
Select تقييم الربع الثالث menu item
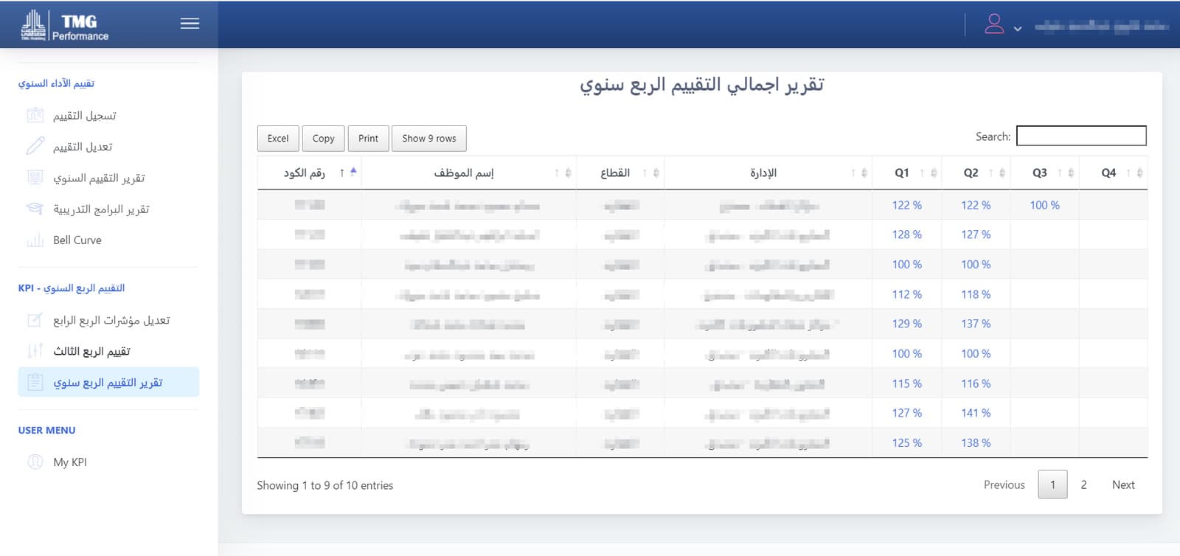pos(91,351)
